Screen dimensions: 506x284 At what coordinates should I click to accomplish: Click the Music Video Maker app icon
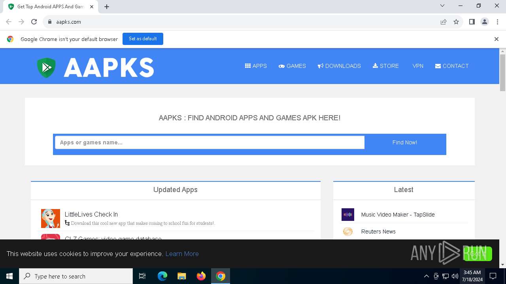click(348, 215)
